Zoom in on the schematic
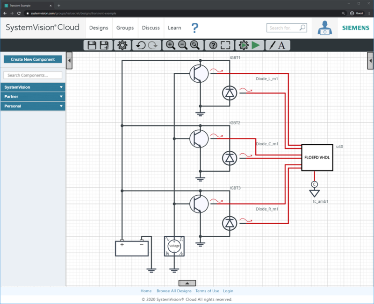 click(x=171, y=45)
